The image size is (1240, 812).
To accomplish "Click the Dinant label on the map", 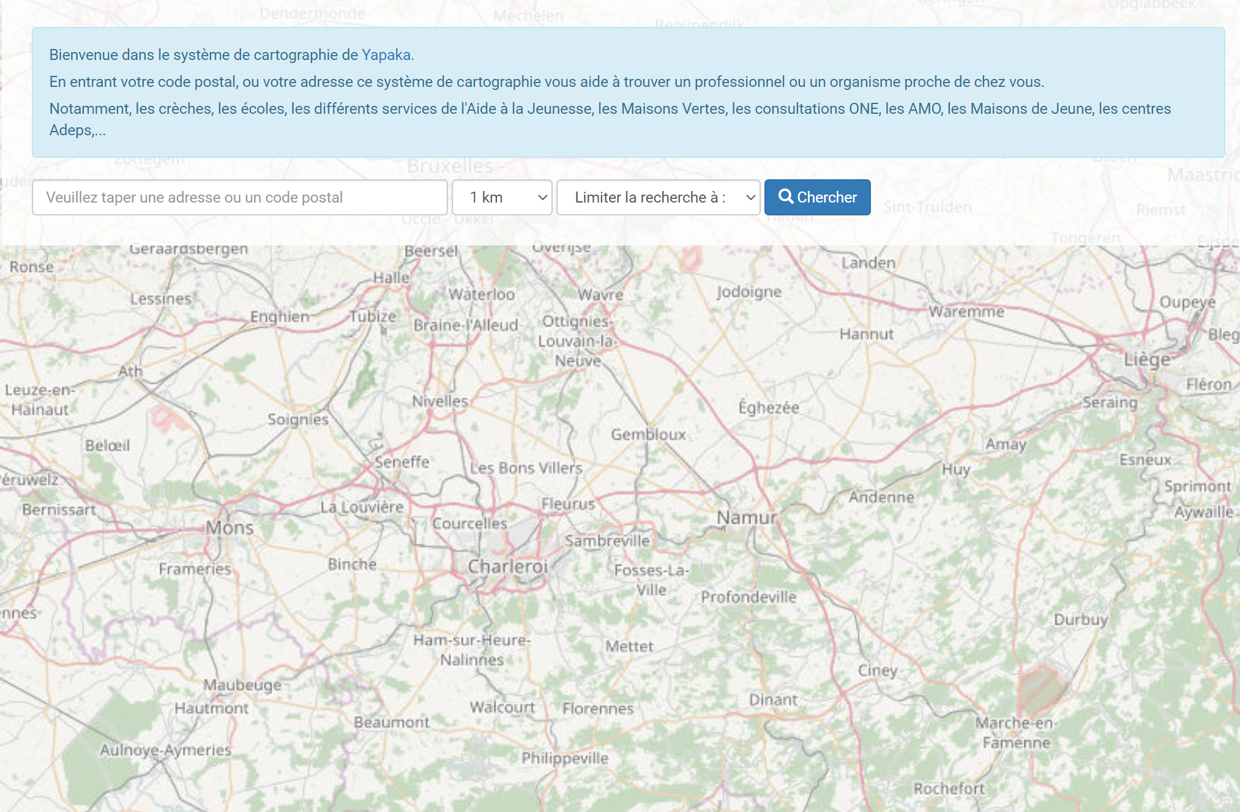I will click(773, 699).
